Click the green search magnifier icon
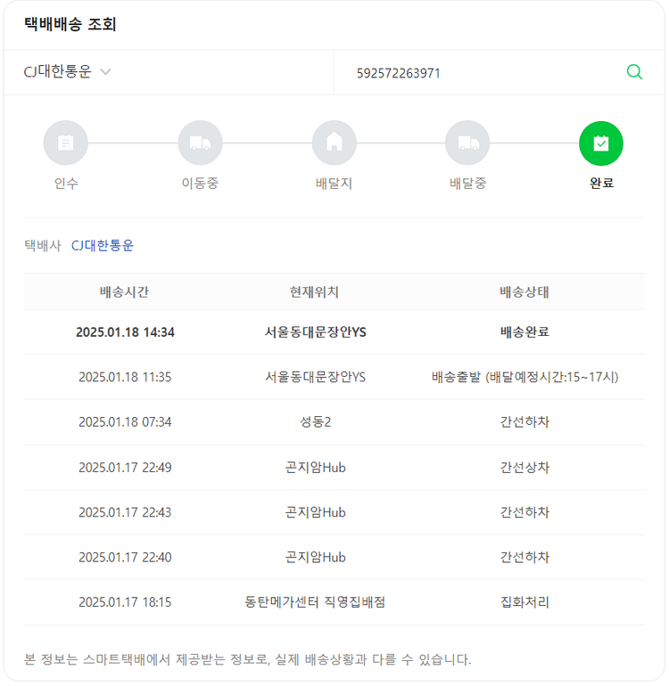The image size is (669, 686). 634,72
